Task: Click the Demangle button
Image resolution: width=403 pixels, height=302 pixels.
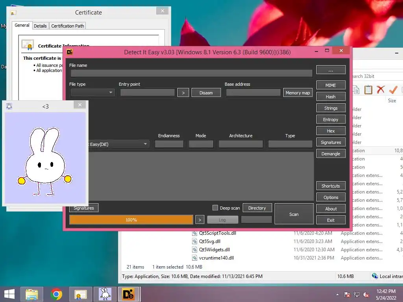Action: coord(331,154)
